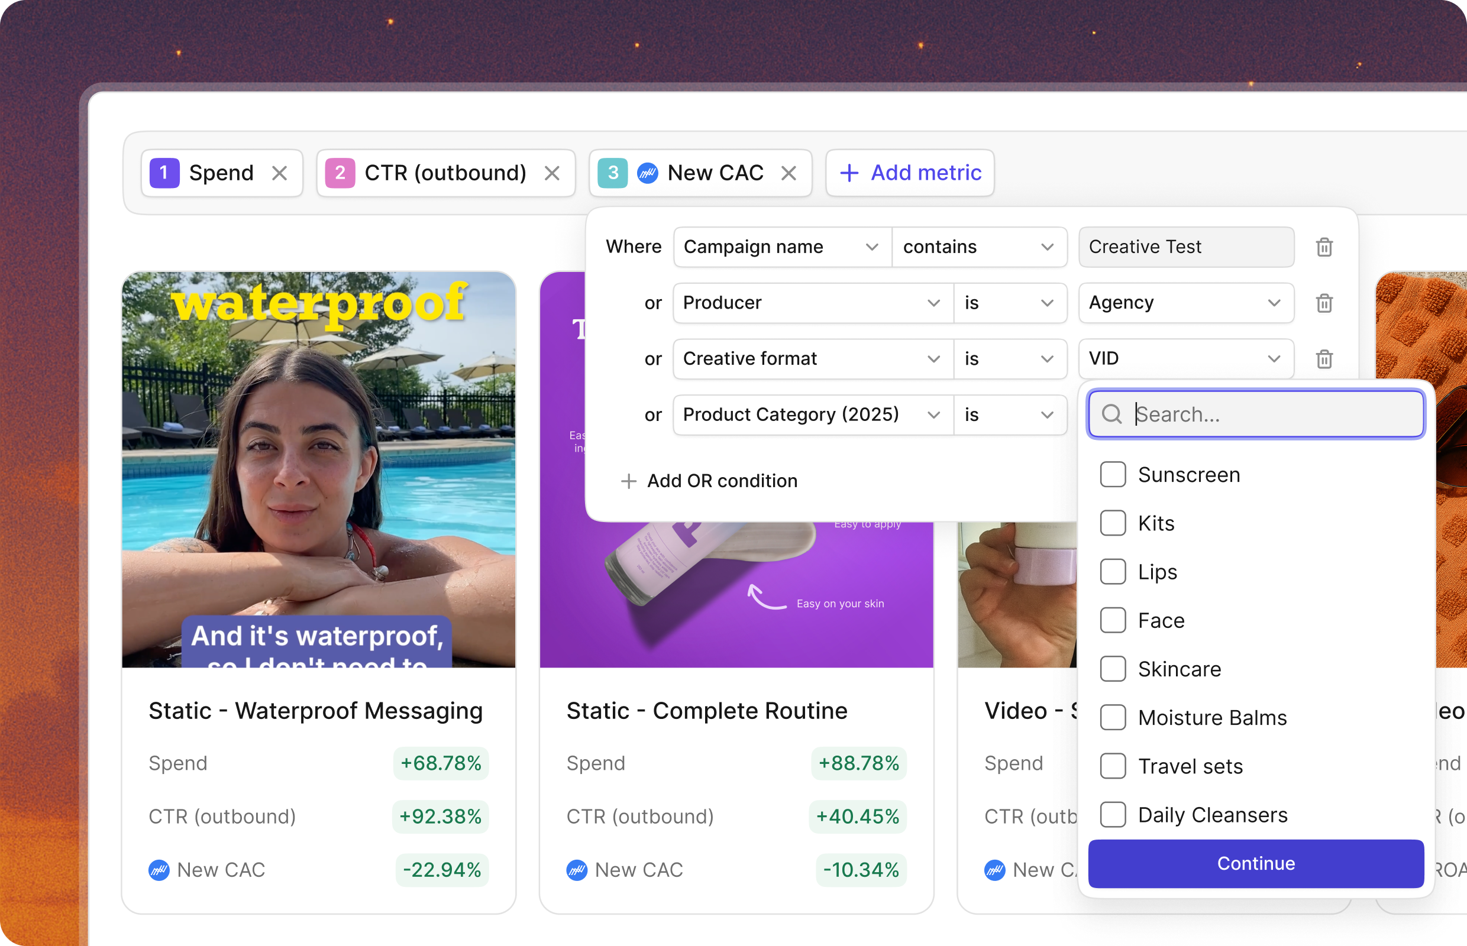
Task: Enable the Daily Cleansers checkbox
Action: [x=1113, y=815]
